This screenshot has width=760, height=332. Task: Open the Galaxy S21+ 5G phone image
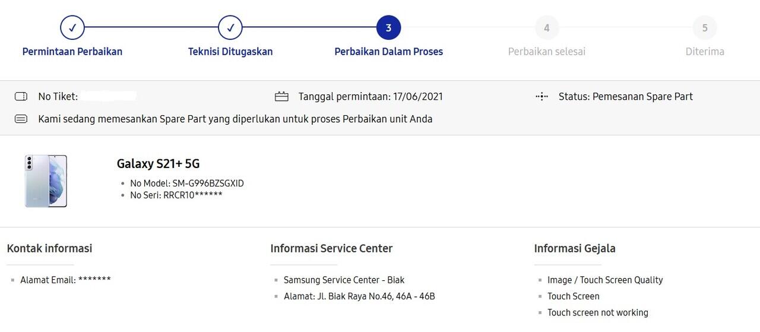pos(46,181)
